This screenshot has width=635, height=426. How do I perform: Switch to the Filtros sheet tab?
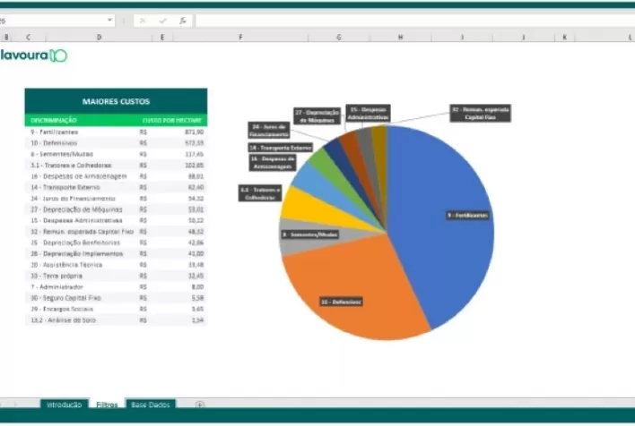point(107,405)
